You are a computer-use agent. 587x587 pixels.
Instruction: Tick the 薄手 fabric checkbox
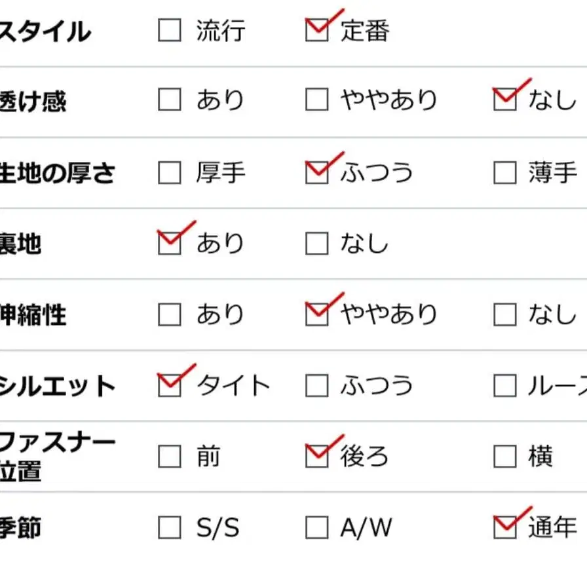tap(504, 172)
